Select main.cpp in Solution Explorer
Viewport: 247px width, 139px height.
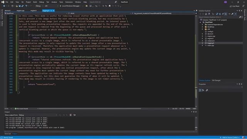tap(211, 46)
